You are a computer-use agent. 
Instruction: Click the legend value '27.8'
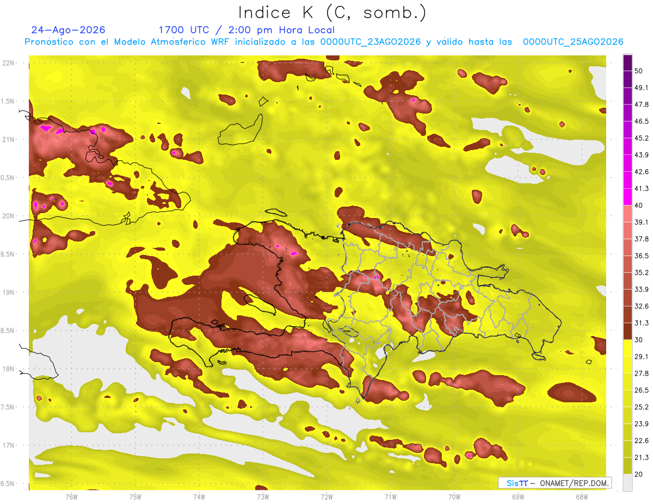641,374
